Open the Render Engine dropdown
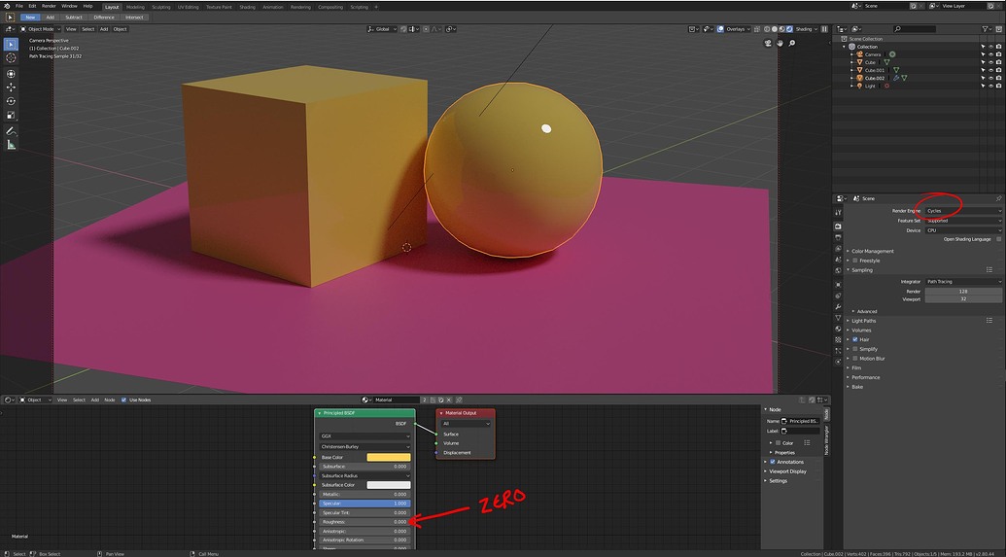The height and width of the screenshot is (557, 1006). (963, 211)
